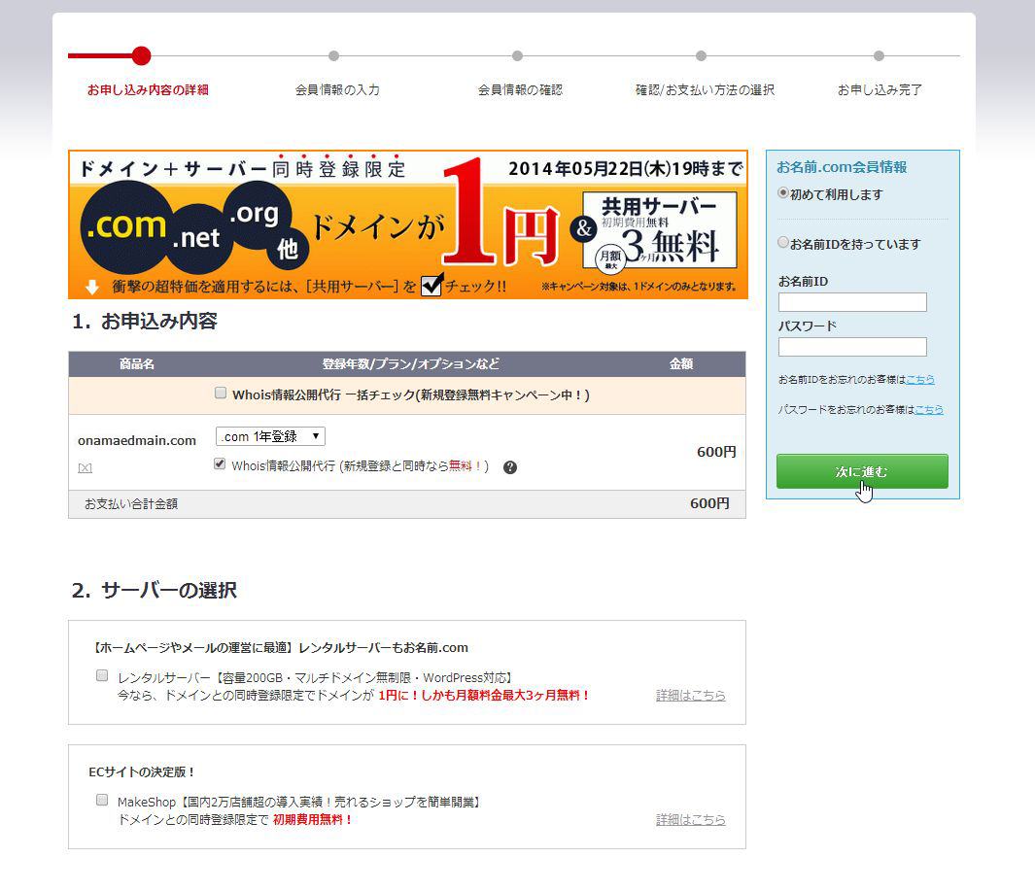Tick the MakeShop checkbox
The width and height of the screenshot is (1035, 891).
pyautogui.click(x=102, y=800)
